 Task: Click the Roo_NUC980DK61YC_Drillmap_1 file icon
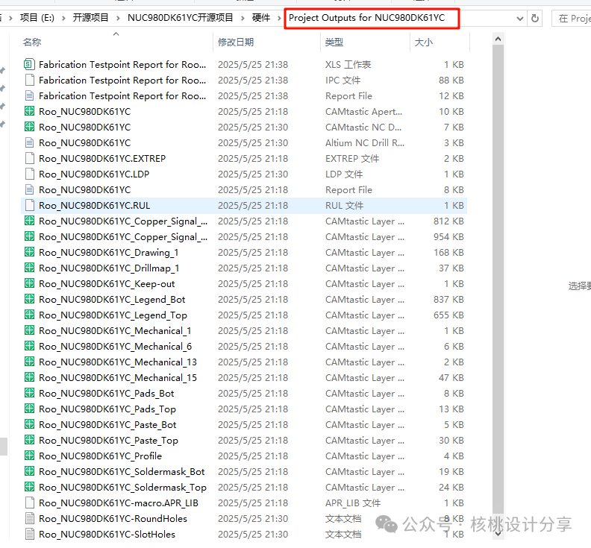(29, 268)
